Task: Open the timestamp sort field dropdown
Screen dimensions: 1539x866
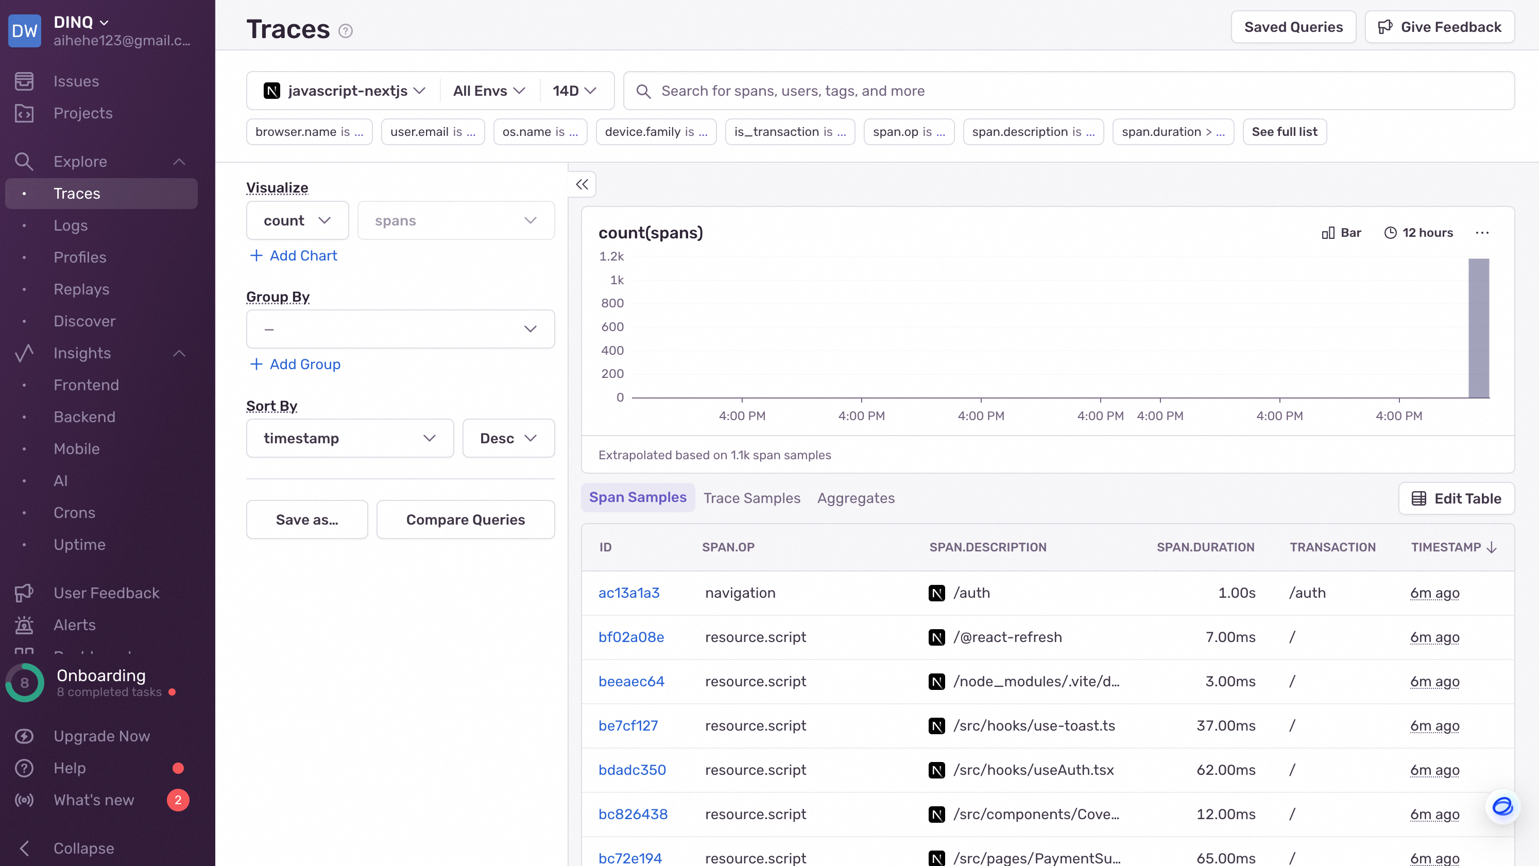Action: coord(350,438)
